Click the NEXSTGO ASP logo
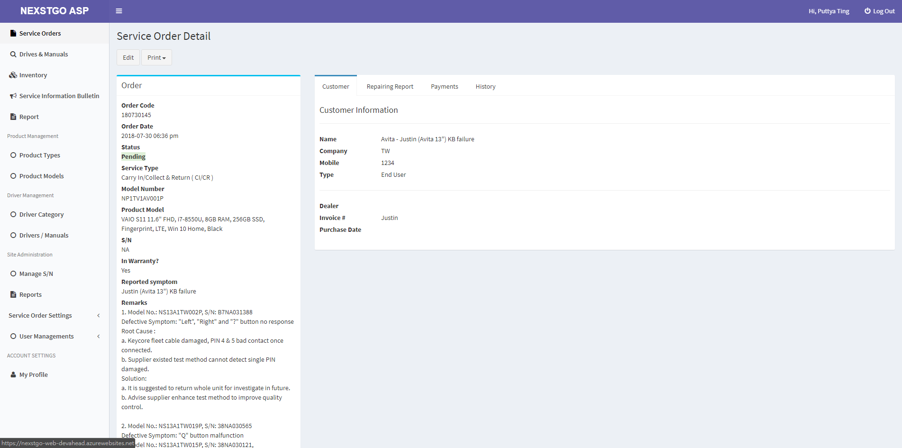The image size is (902, 448). click(55, 11)
